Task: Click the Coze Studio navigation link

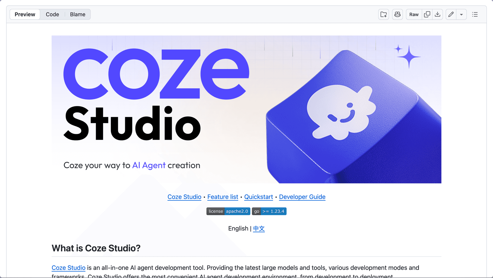Action: point(184,197)
